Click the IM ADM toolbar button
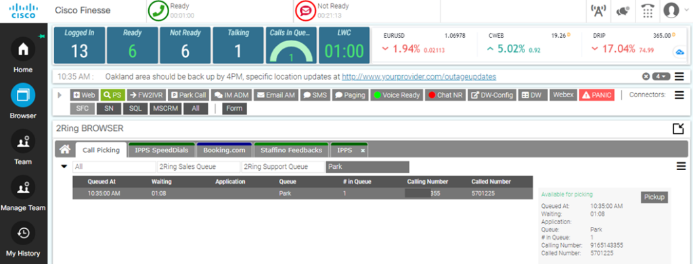 pyautogui.click(x=232, y=95)
